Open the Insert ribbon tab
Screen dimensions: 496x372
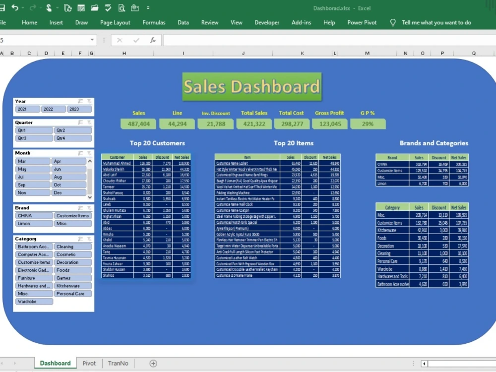(56, 22)
